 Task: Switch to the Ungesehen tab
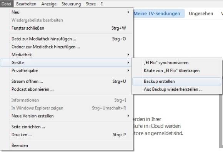201,13
